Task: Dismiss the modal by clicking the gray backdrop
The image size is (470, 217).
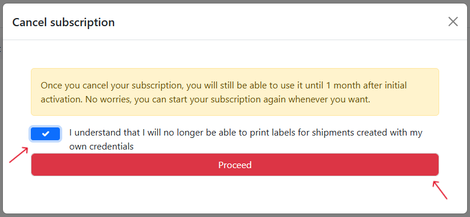Action: coord(2,120)
